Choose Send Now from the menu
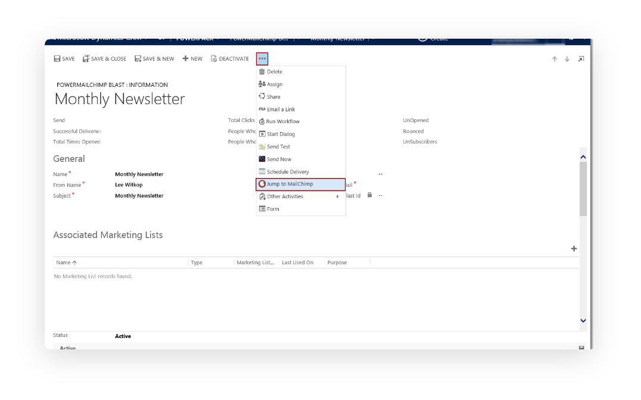Image resolution: width=641 pixels, height=400 pixels. [x=301, y=160]
